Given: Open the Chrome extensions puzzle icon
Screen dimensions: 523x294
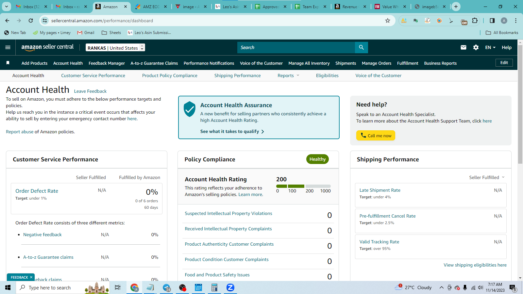Looking at the screenshot, I should (475, 21).
